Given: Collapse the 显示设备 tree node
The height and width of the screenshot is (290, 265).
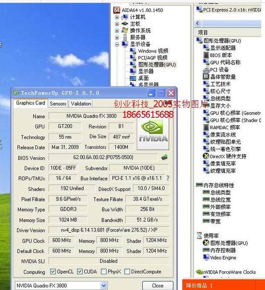Looking at the screenshot, I should [117, 44].
